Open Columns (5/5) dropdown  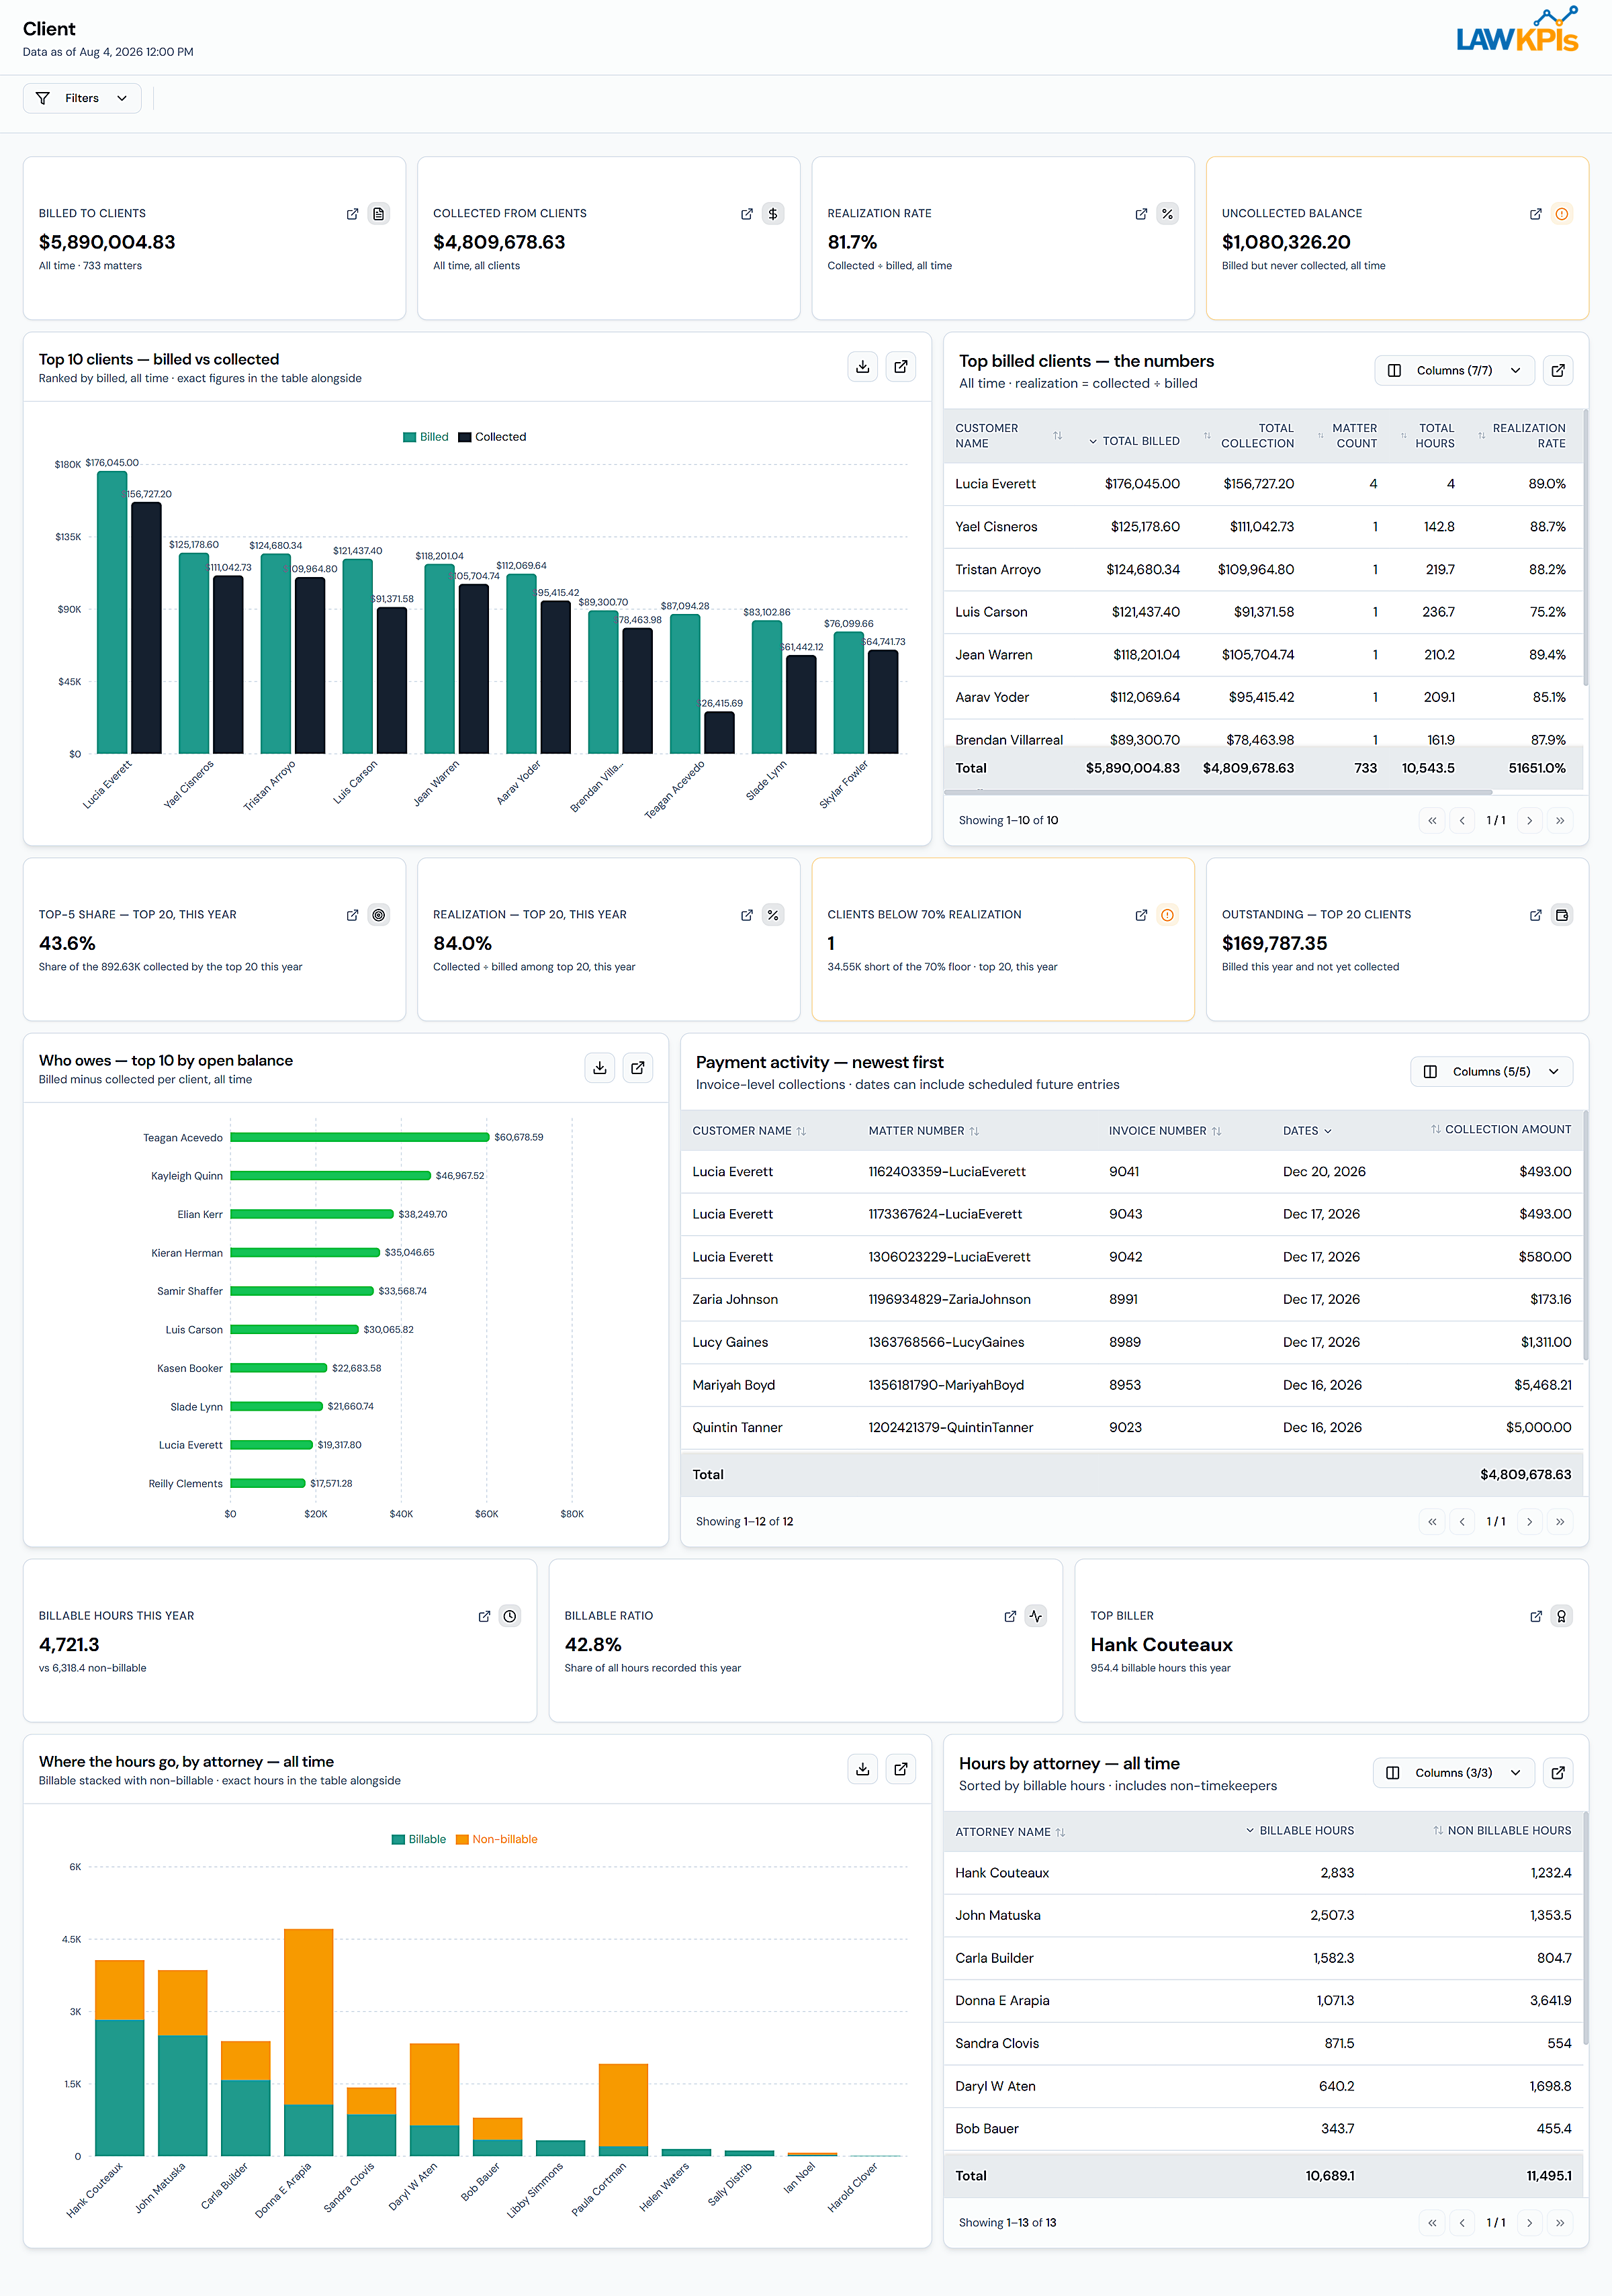(x=1491, y=1071)
